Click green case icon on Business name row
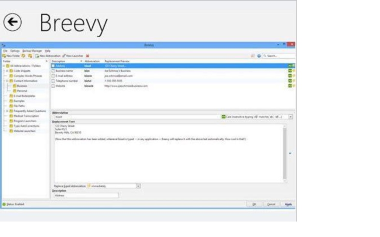The height and width of the screenshot is (237, 380). coord(290,71)
